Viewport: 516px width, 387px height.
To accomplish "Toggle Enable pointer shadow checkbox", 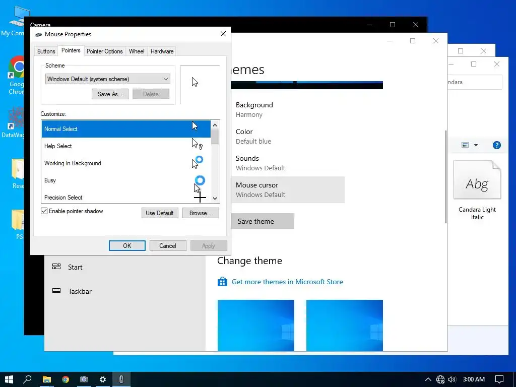I will tap(44, 211).
